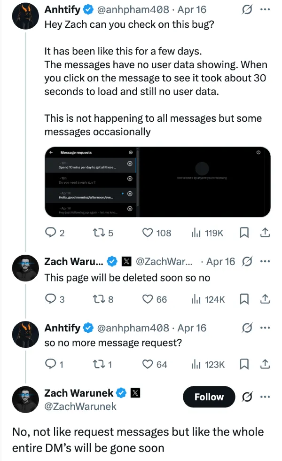The width and height of the screenshot is (282, 461).
Task: Follow Zach Warunek
Action: pos(209,397)
